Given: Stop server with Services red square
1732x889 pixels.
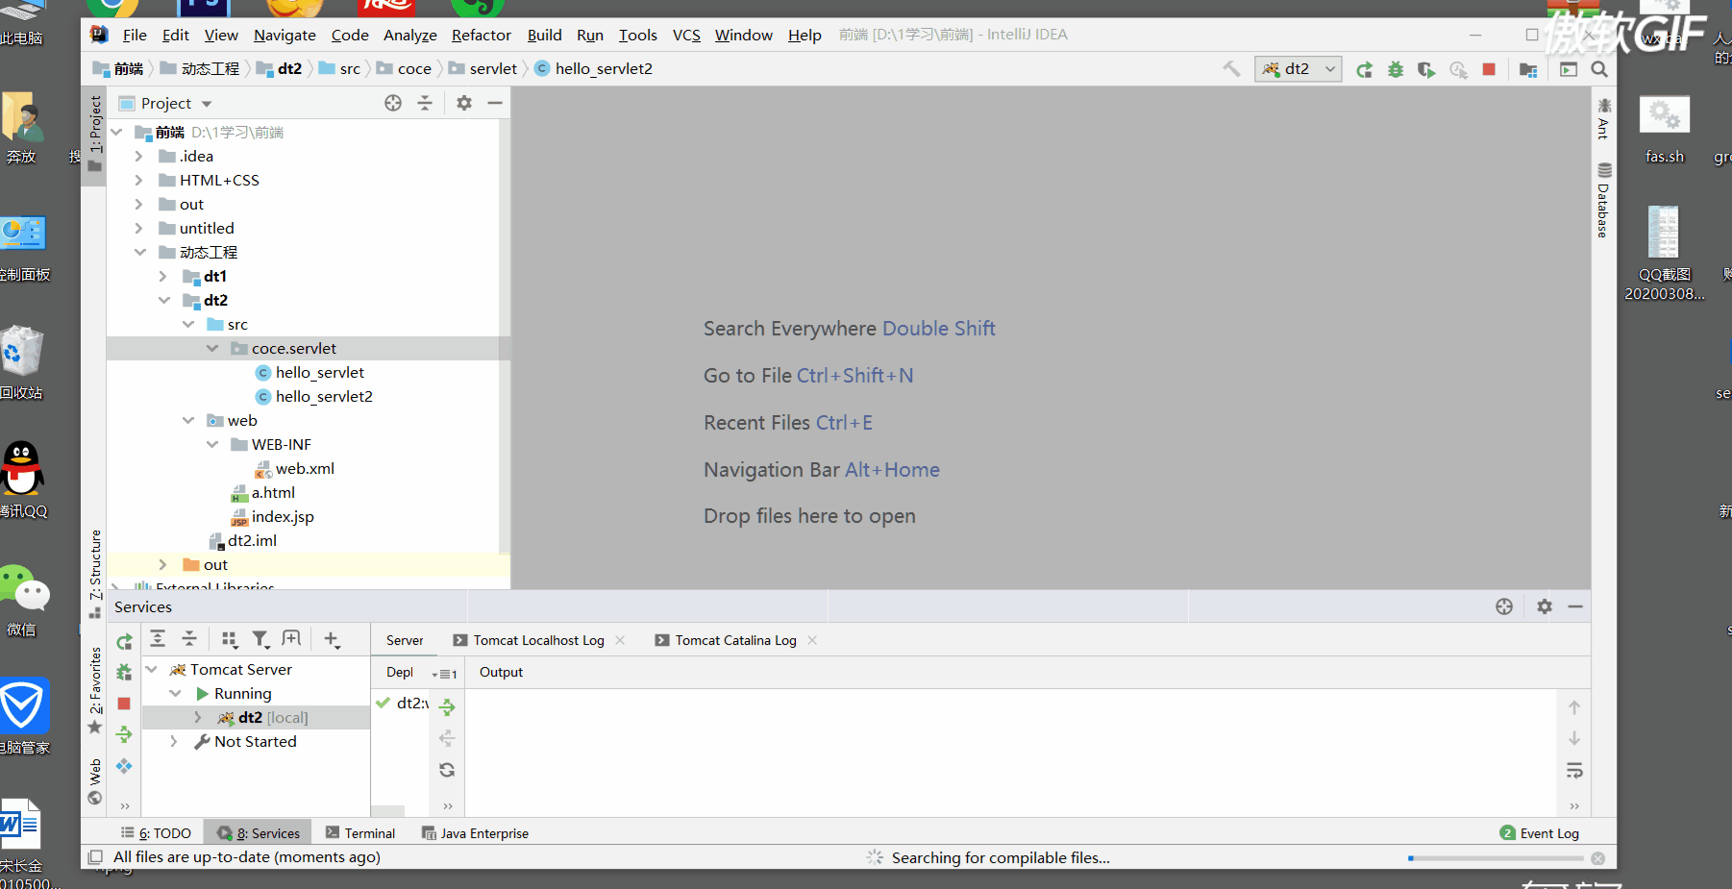Looking at the screenshot, I should [124, 704].
